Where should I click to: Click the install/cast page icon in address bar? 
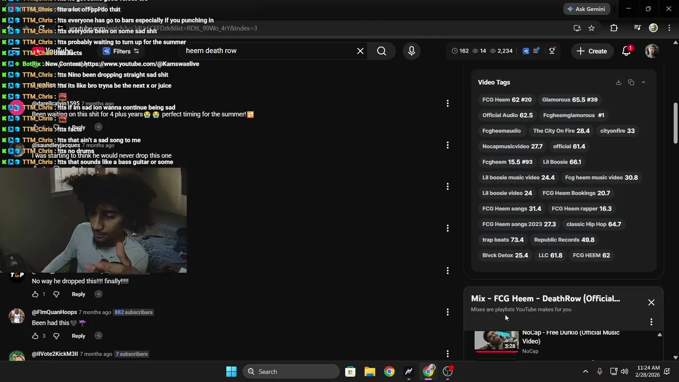pos(577,28)
